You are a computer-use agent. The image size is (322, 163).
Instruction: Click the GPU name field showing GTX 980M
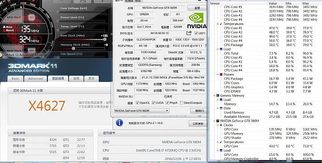click(x=160, y=8)
